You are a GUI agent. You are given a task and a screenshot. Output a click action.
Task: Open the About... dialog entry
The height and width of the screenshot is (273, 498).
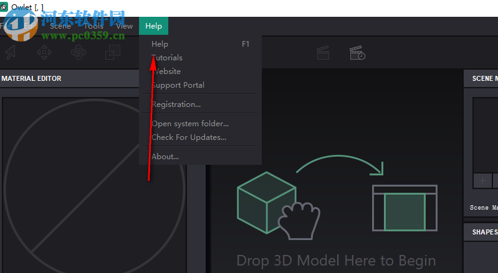click(x=200, y=157)
